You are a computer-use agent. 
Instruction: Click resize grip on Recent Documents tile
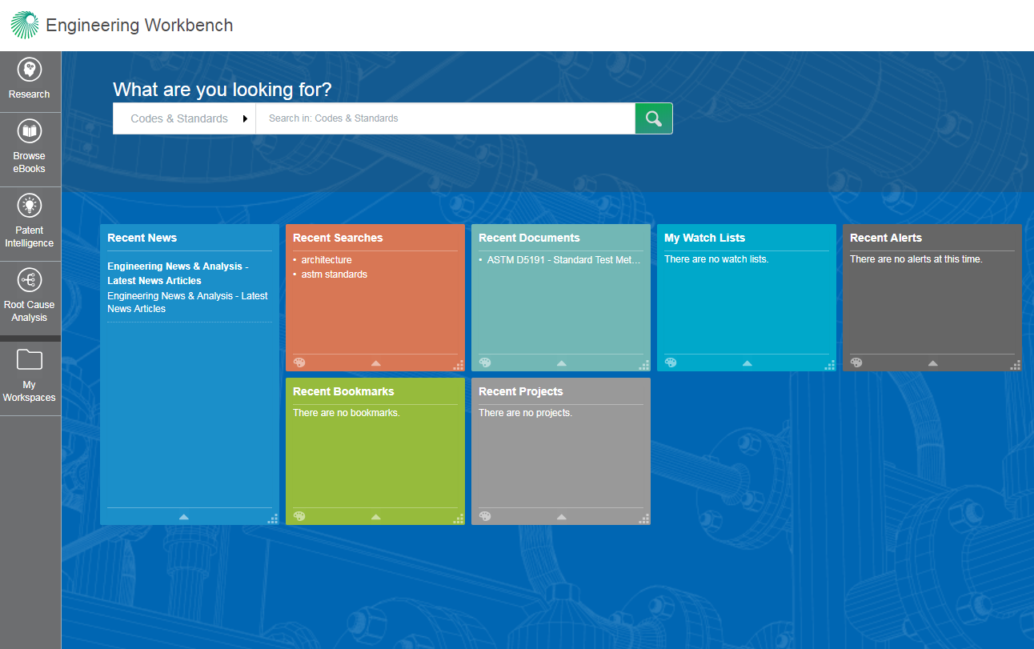pos(644,365)
